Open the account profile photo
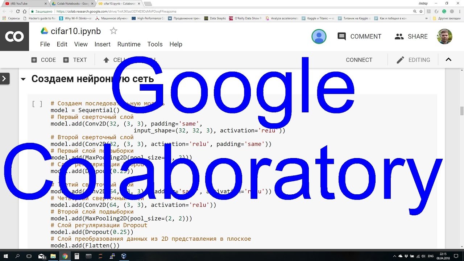This screenshot has width=464, height=261. tap(444, 36)
